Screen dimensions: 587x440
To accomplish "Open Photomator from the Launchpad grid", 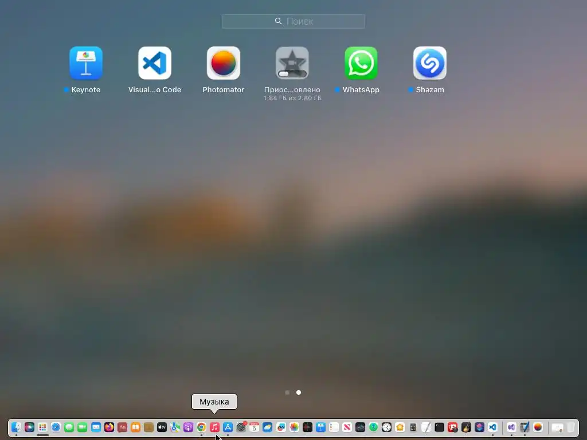I will 224,63.
